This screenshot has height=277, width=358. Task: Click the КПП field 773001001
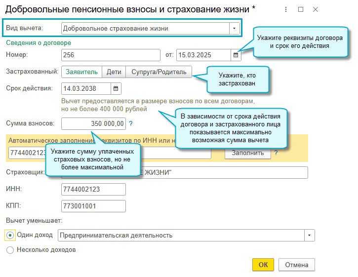pyautogui.click(x=93, y=206)
